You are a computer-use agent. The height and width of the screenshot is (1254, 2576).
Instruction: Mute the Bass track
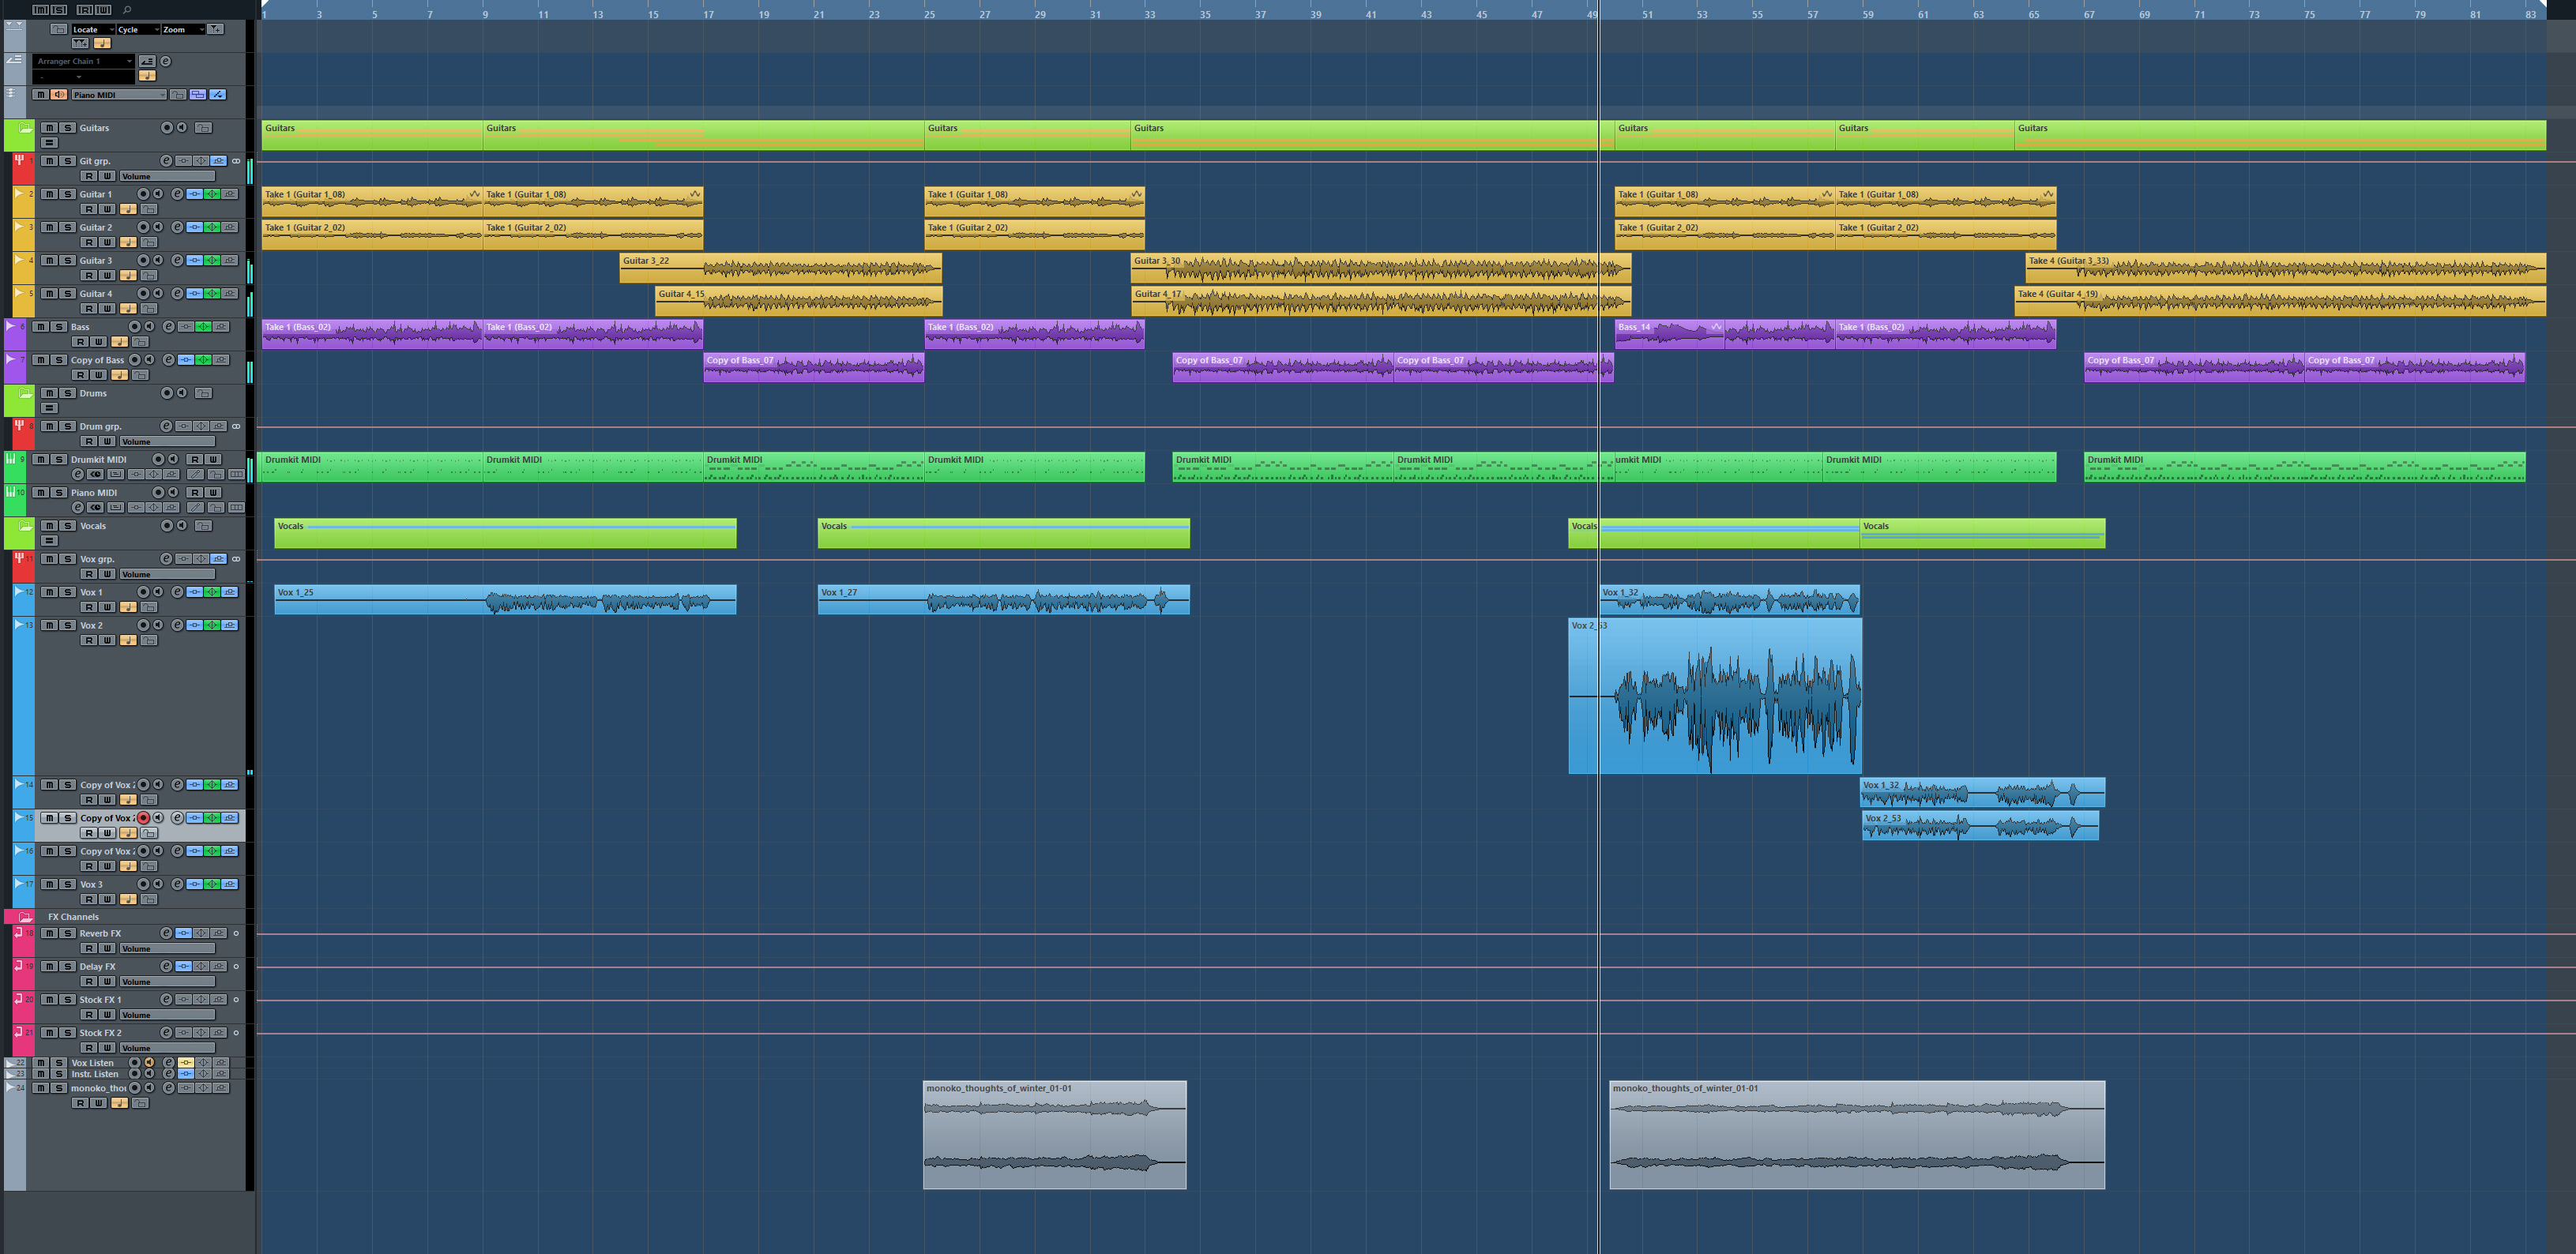40,327
